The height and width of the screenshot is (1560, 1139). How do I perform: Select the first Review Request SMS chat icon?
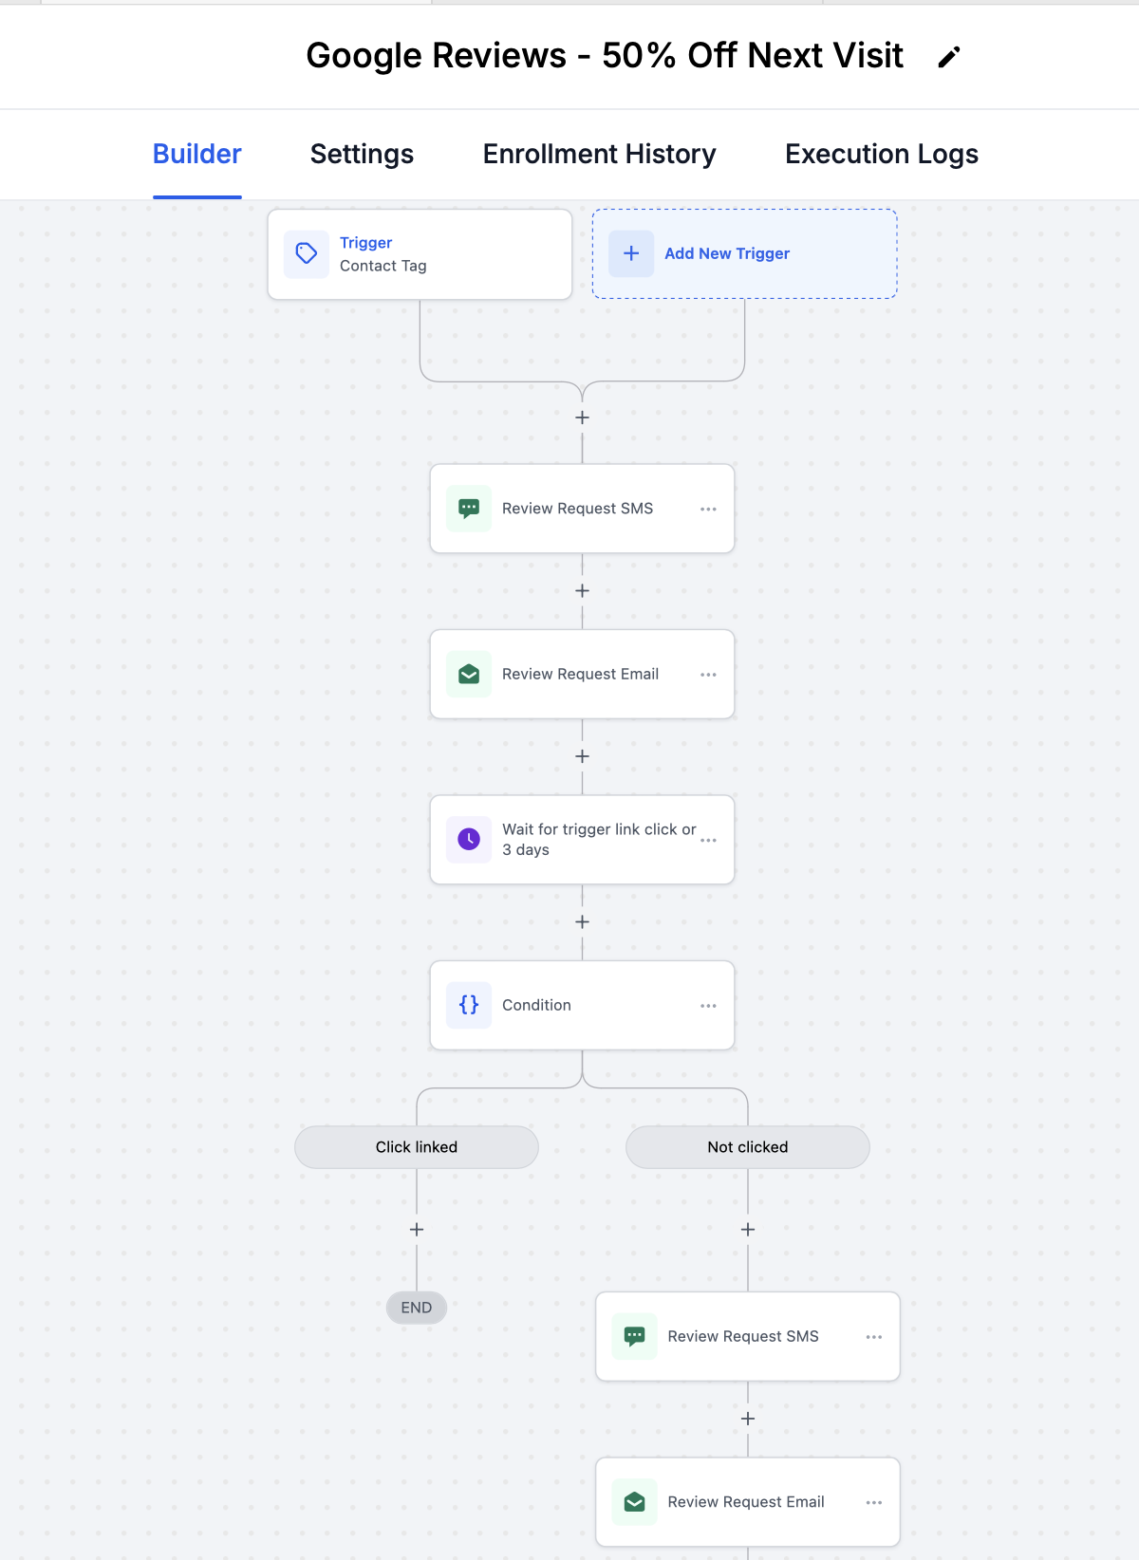click(x=469, y=509)
